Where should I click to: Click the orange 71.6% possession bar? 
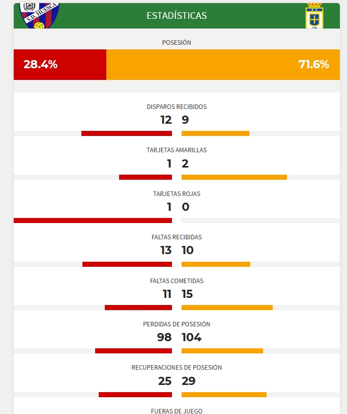coord(223,65)
